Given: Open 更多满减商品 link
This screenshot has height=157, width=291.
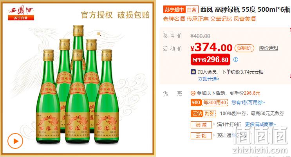Looking at the screenshot, I should (260, 124).
